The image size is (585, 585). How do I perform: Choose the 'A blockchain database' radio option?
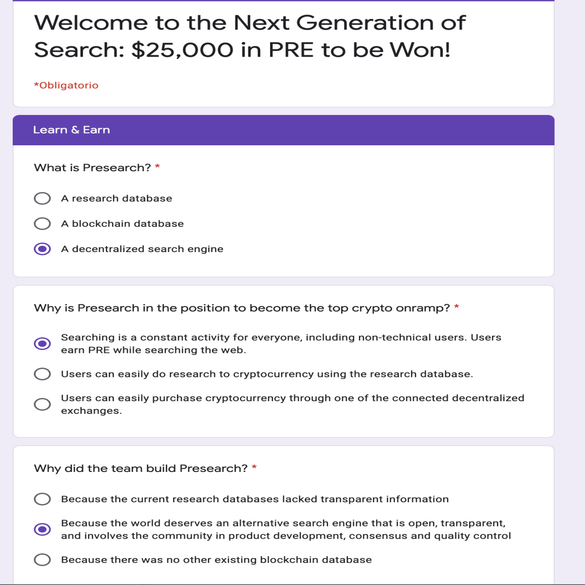(x=42, y=224)
